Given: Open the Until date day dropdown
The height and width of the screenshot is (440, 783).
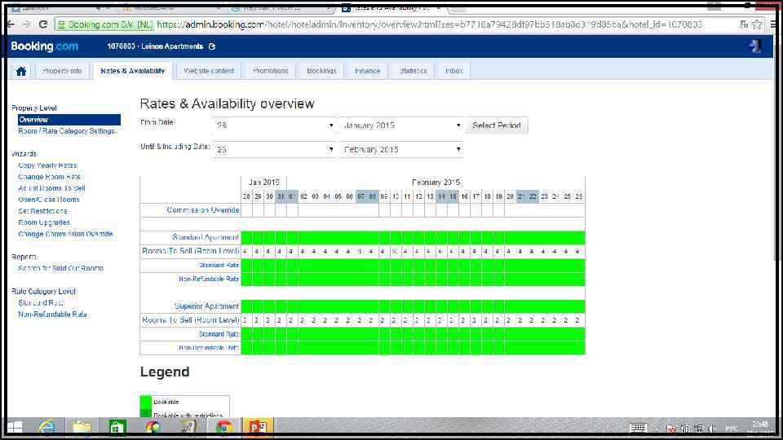Looking at the screenshot, I should point(274,150).
